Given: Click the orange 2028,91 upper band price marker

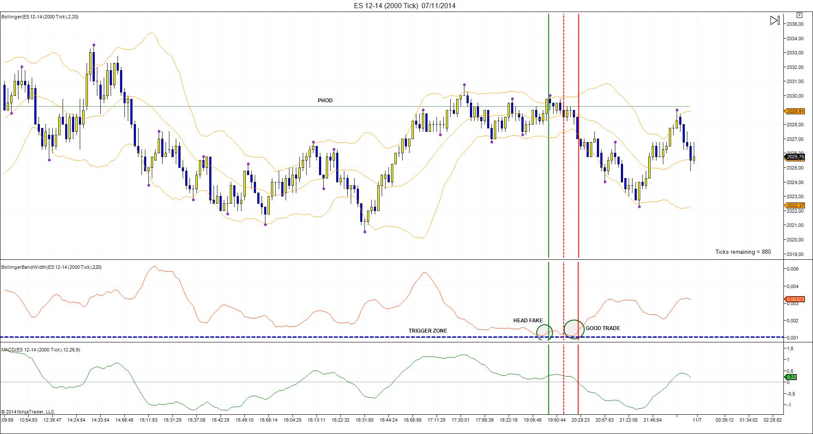Looking at the screenshot, I should (795, 111).
